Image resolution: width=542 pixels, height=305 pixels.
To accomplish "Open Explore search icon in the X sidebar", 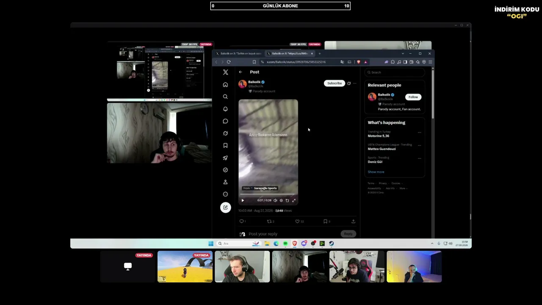I will tap(225, 97).
